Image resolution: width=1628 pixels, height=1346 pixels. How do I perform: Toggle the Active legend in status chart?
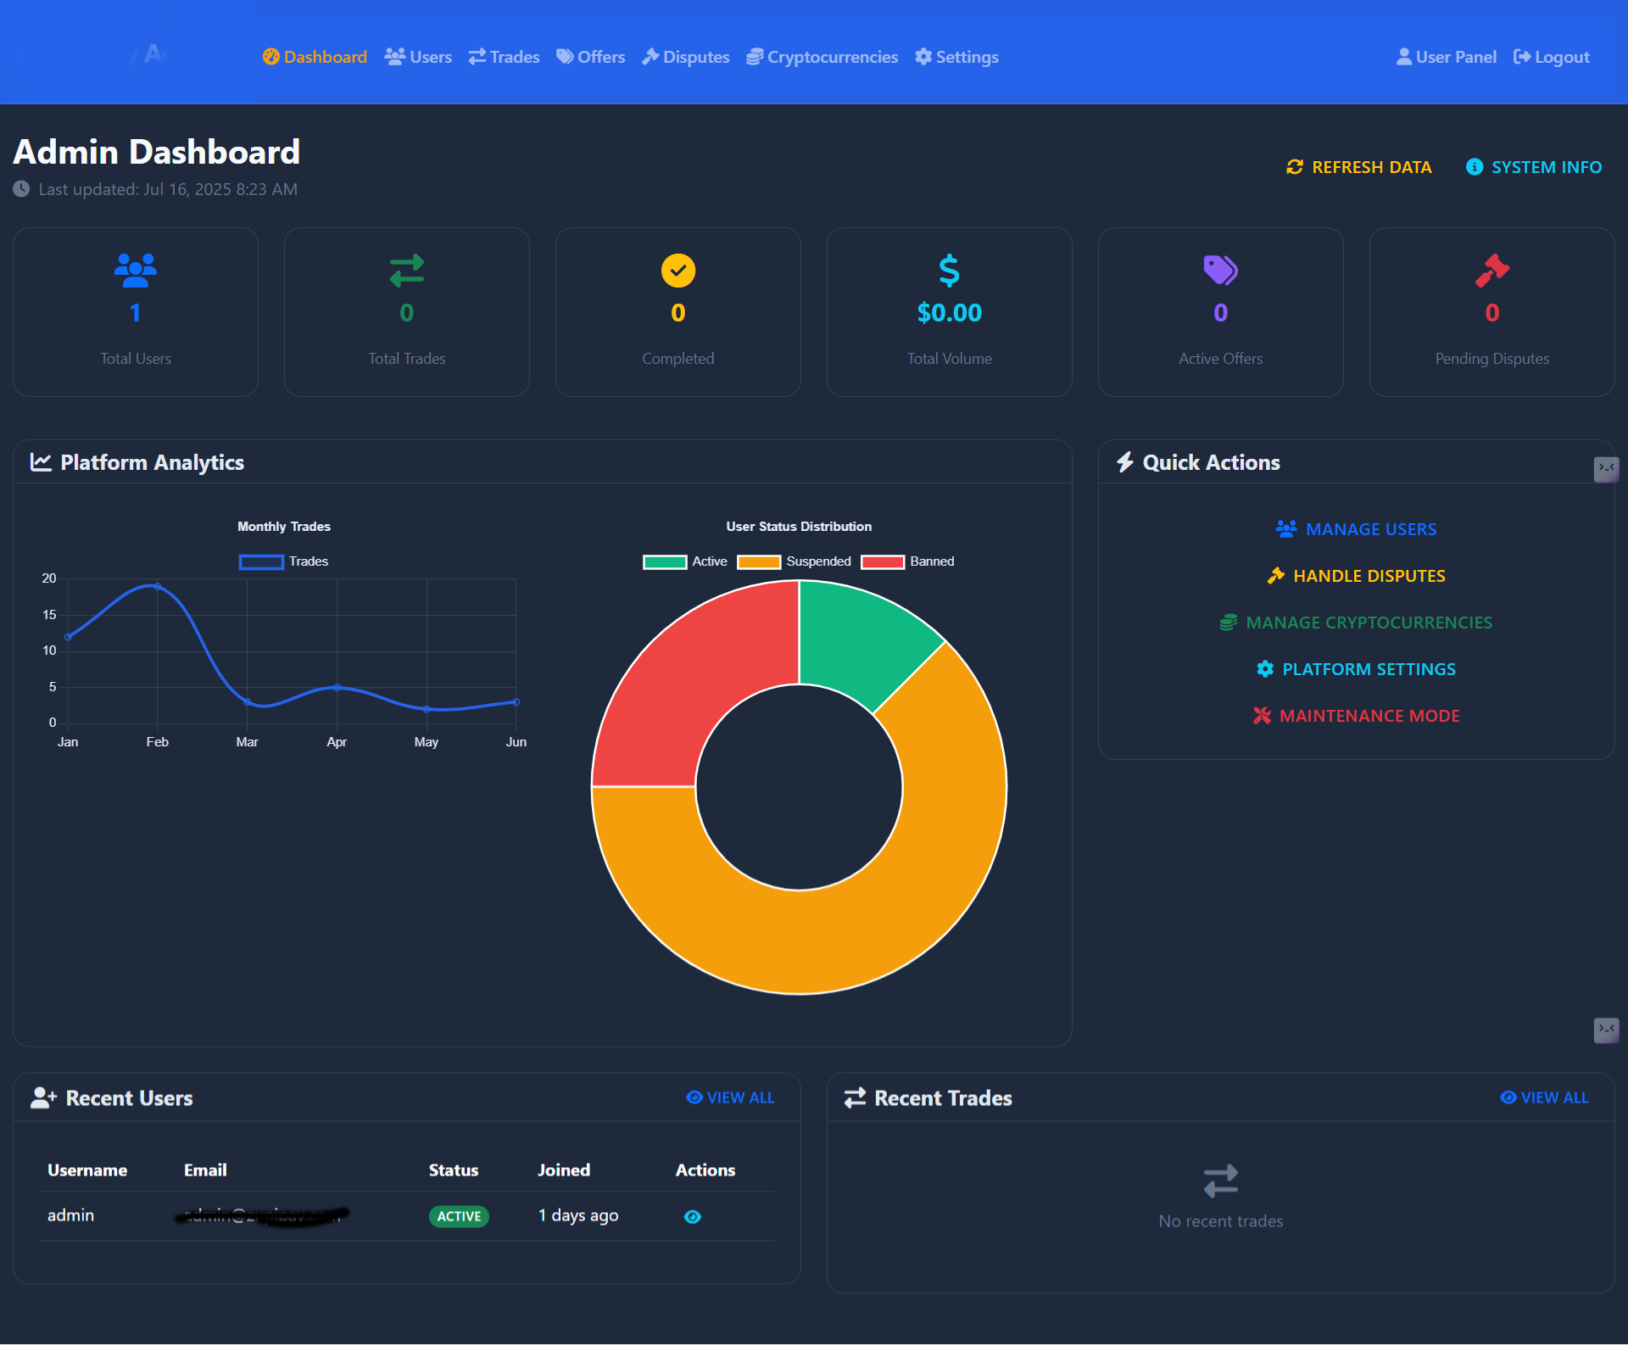point(687,561)
